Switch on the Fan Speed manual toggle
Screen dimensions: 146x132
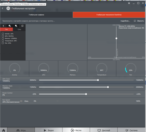(x=22, y=101)
